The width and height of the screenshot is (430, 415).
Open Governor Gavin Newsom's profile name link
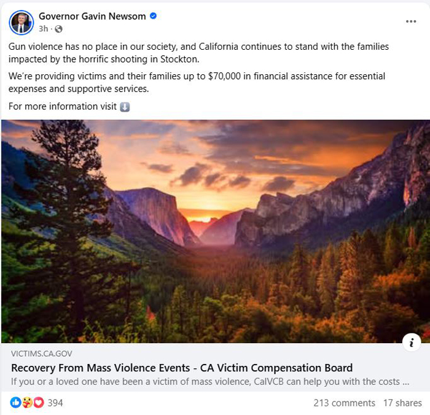[92, 16]
